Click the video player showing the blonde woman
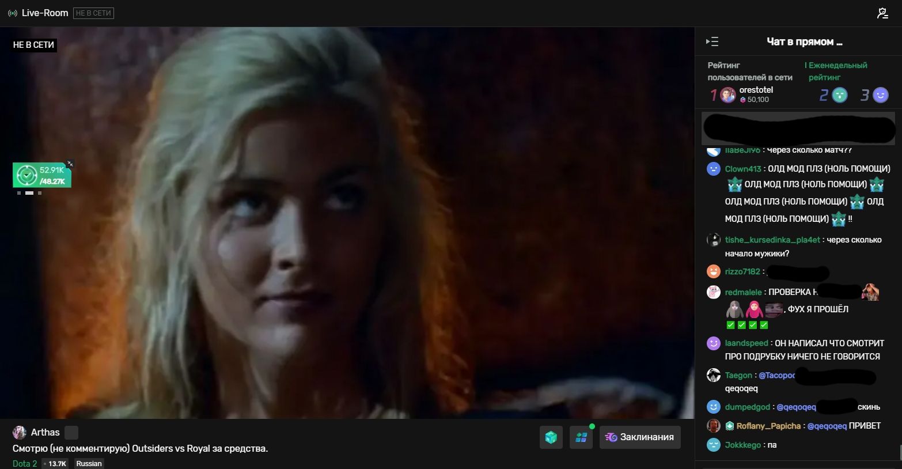 [x=347, y=223]
